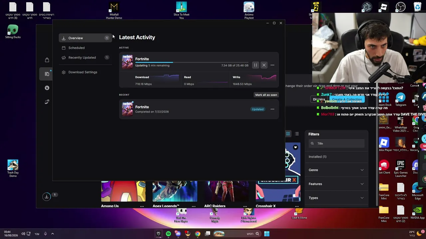This screenshot has height=239, width=426.
Task: Click the taskbar search box
Action: 237,234
